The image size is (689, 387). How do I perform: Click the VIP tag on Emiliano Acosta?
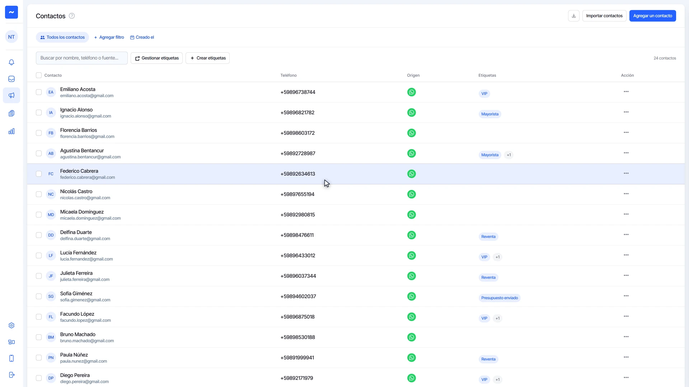click(x=484, y=94)
